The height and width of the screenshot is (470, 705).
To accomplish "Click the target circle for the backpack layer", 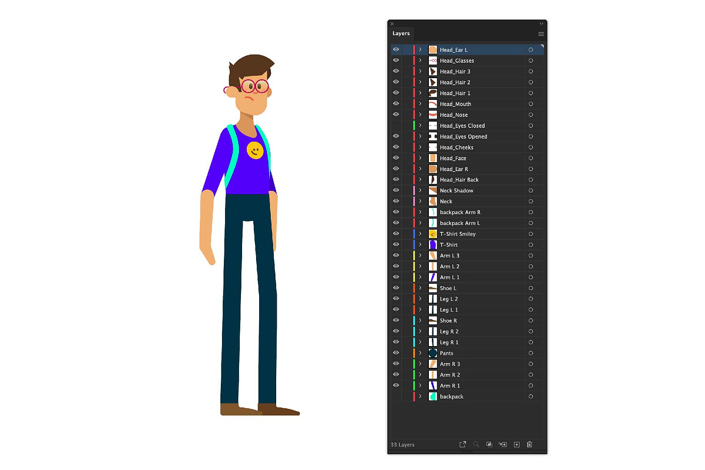I will point(531,397).
